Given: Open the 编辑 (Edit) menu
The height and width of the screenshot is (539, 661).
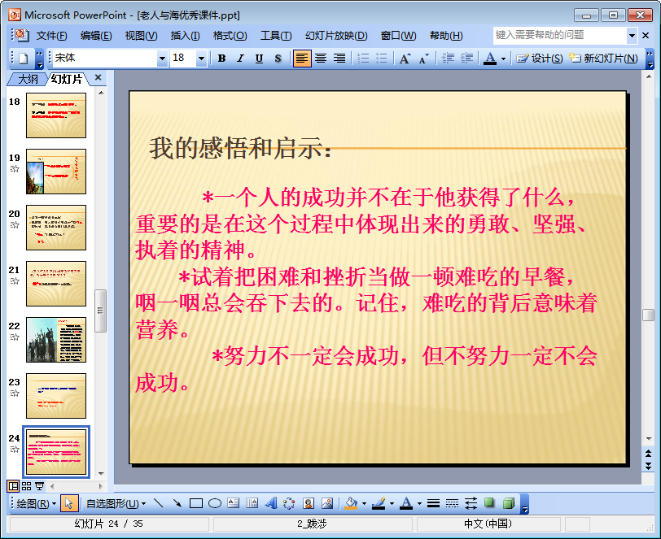Looking at the screenshot, I should (x=96, y=36).
